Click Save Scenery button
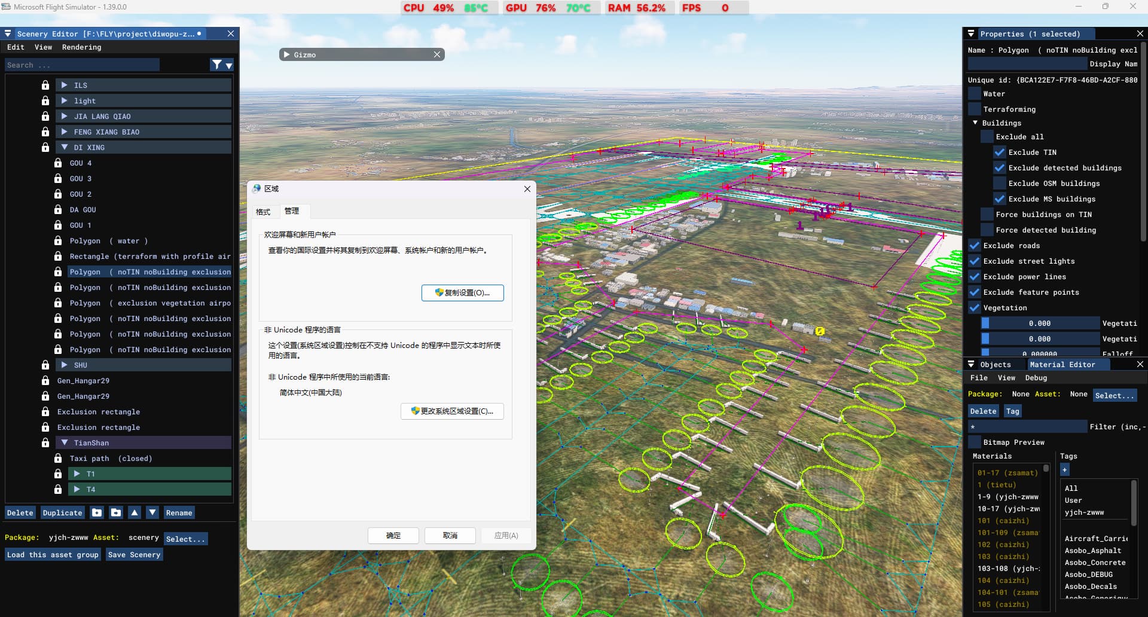 click(135, 555)
